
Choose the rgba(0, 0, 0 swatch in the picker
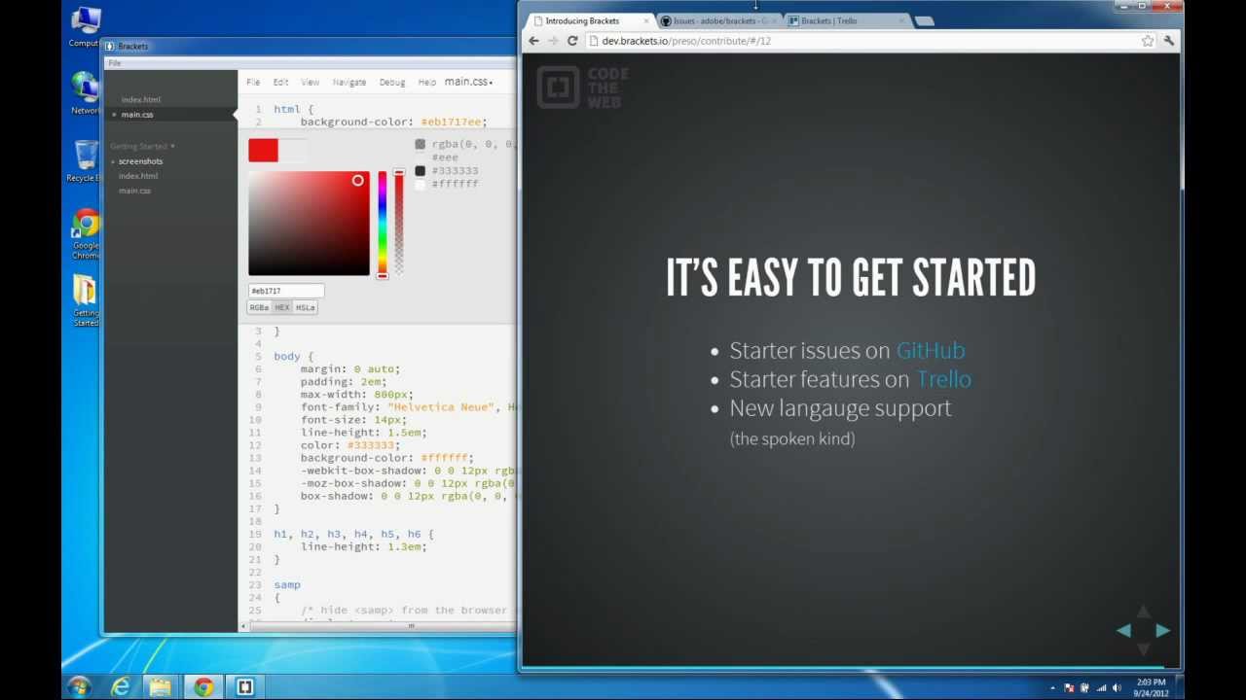pyautogui.click(x=465, y=144)
